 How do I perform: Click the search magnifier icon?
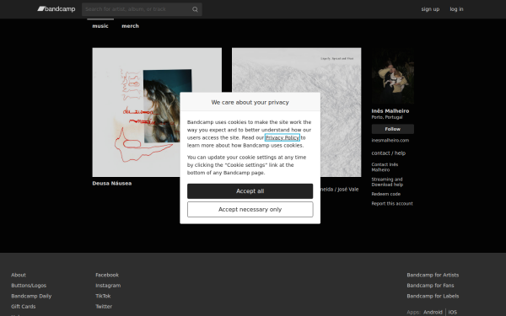tap(195, 9)
